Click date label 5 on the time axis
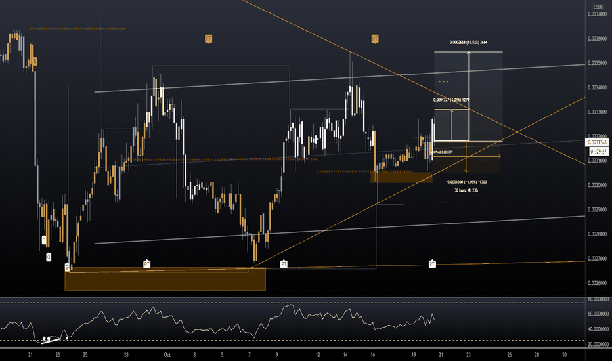Viewport: 612px width, 361px height. pos(222,355)
